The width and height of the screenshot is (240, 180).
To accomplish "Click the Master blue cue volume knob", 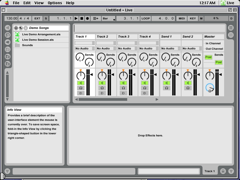I will click(210, 88).
